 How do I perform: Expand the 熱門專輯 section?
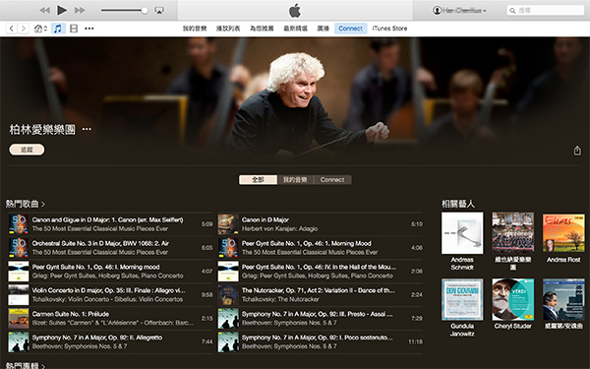[26, 365]
